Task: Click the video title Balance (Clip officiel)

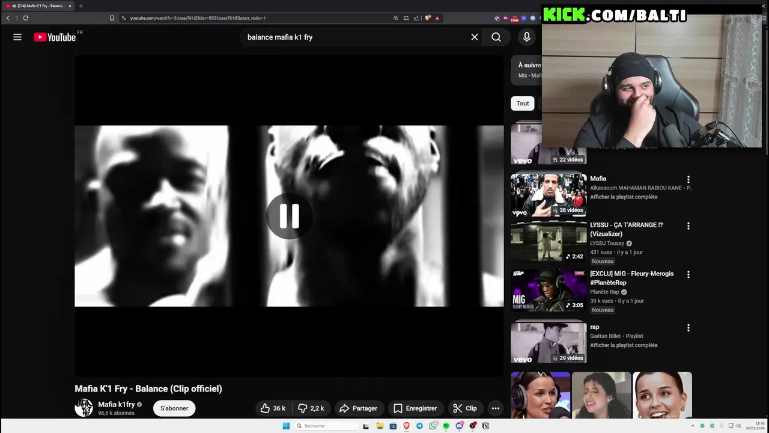Action: coord(148,388)
